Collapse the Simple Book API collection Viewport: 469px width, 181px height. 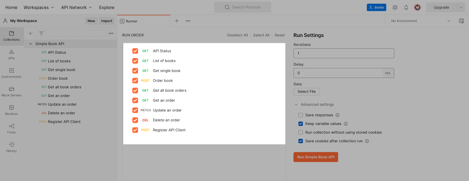(x=30, y=44)
